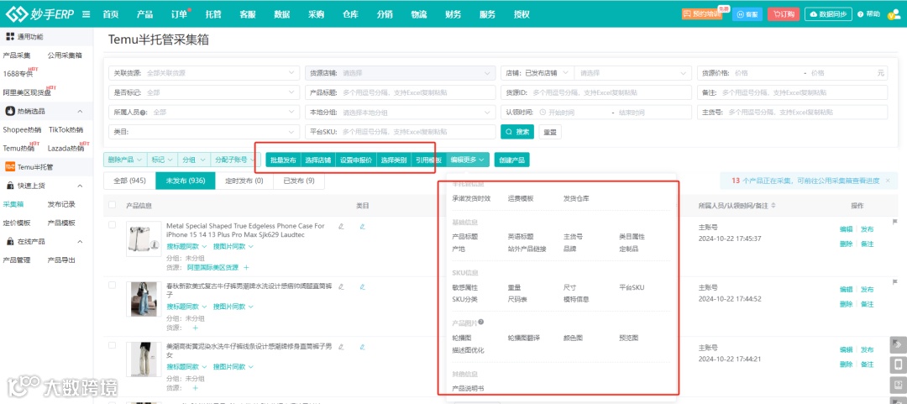Expand the 删除产品 dropdown button
This screenshot has width=907, height=404.
pyautogui.click(x=125, y=160)
